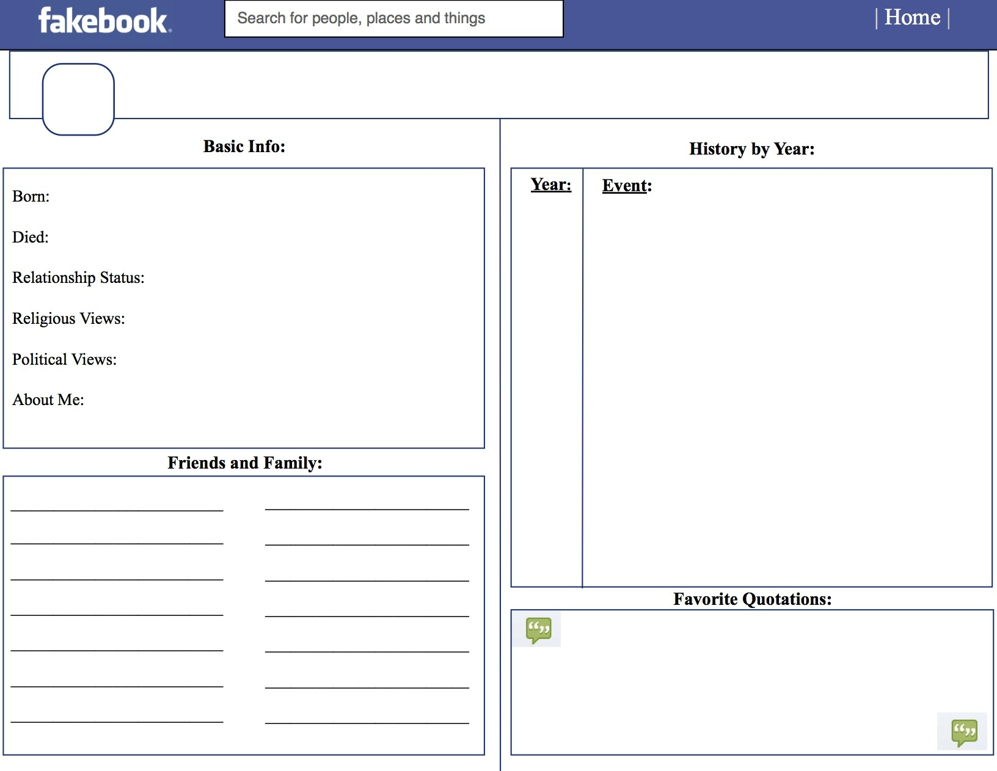This screenshot has width=997, height=771.
Task: Click the "Born:" label
Action: (x=31, y=197)
